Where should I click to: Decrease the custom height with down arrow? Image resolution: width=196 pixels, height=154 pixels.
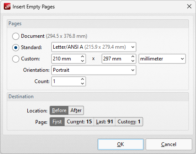pos(133,61)
